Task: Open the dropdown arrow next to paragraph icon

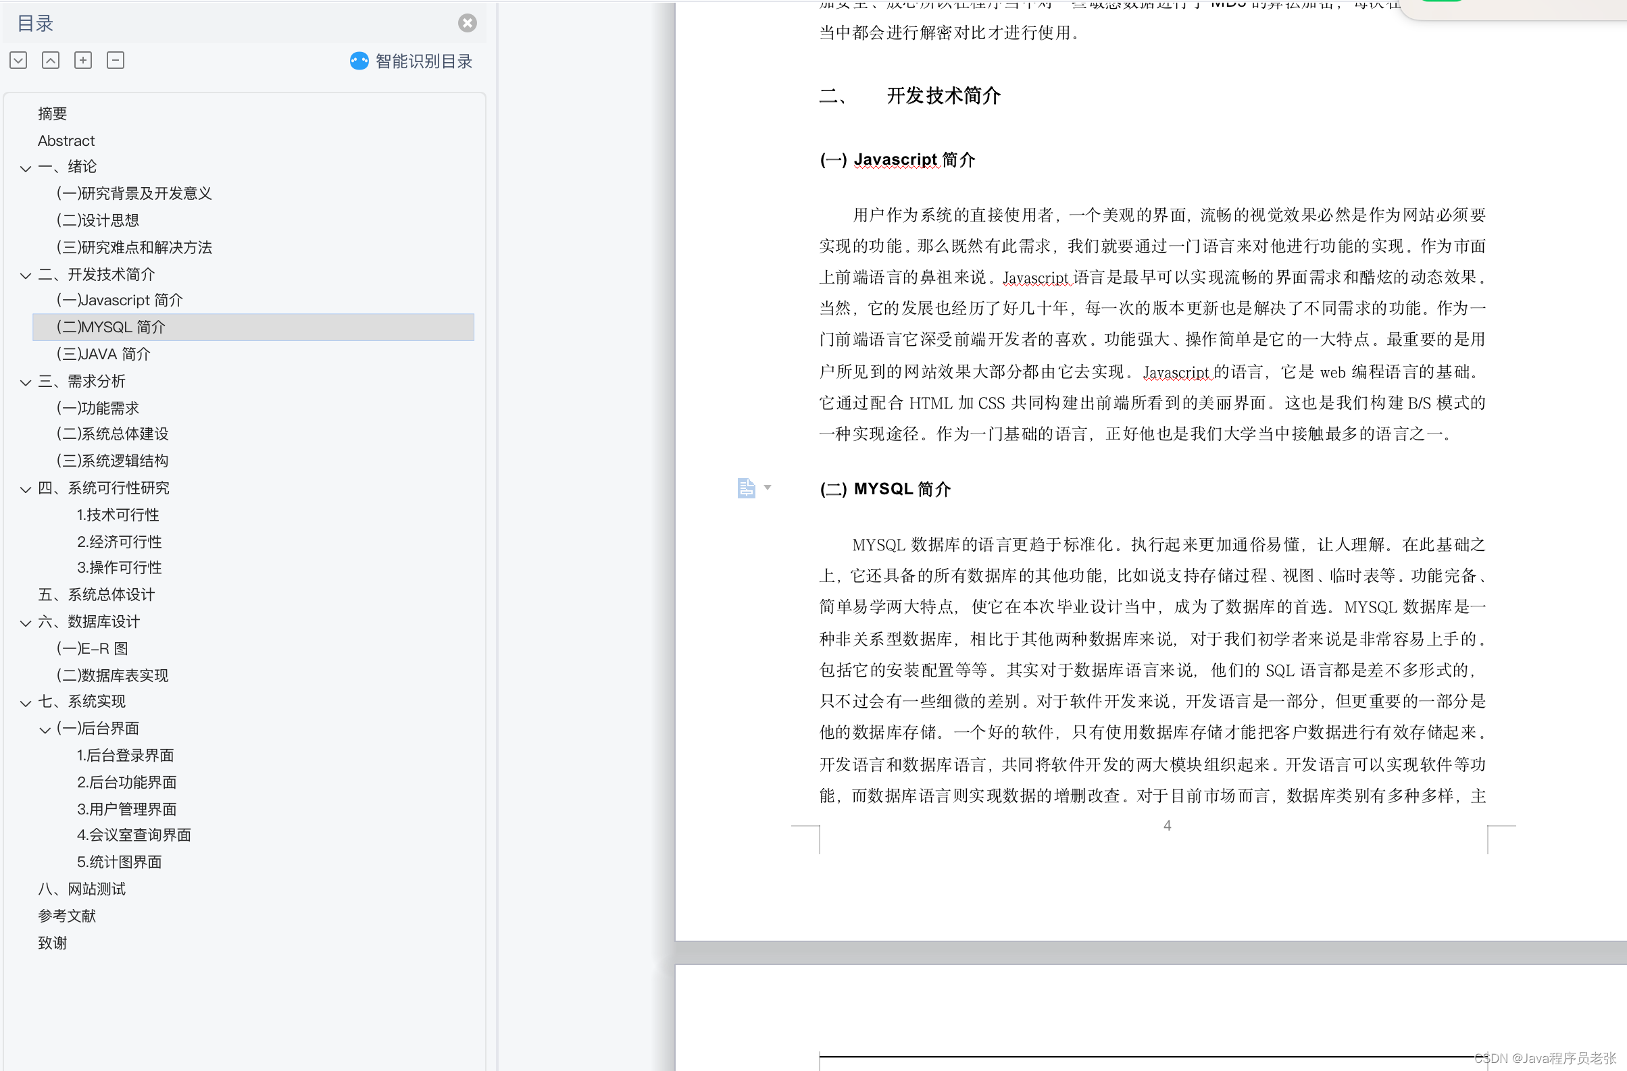Action: pyautogui.click(x=768, y=487)
